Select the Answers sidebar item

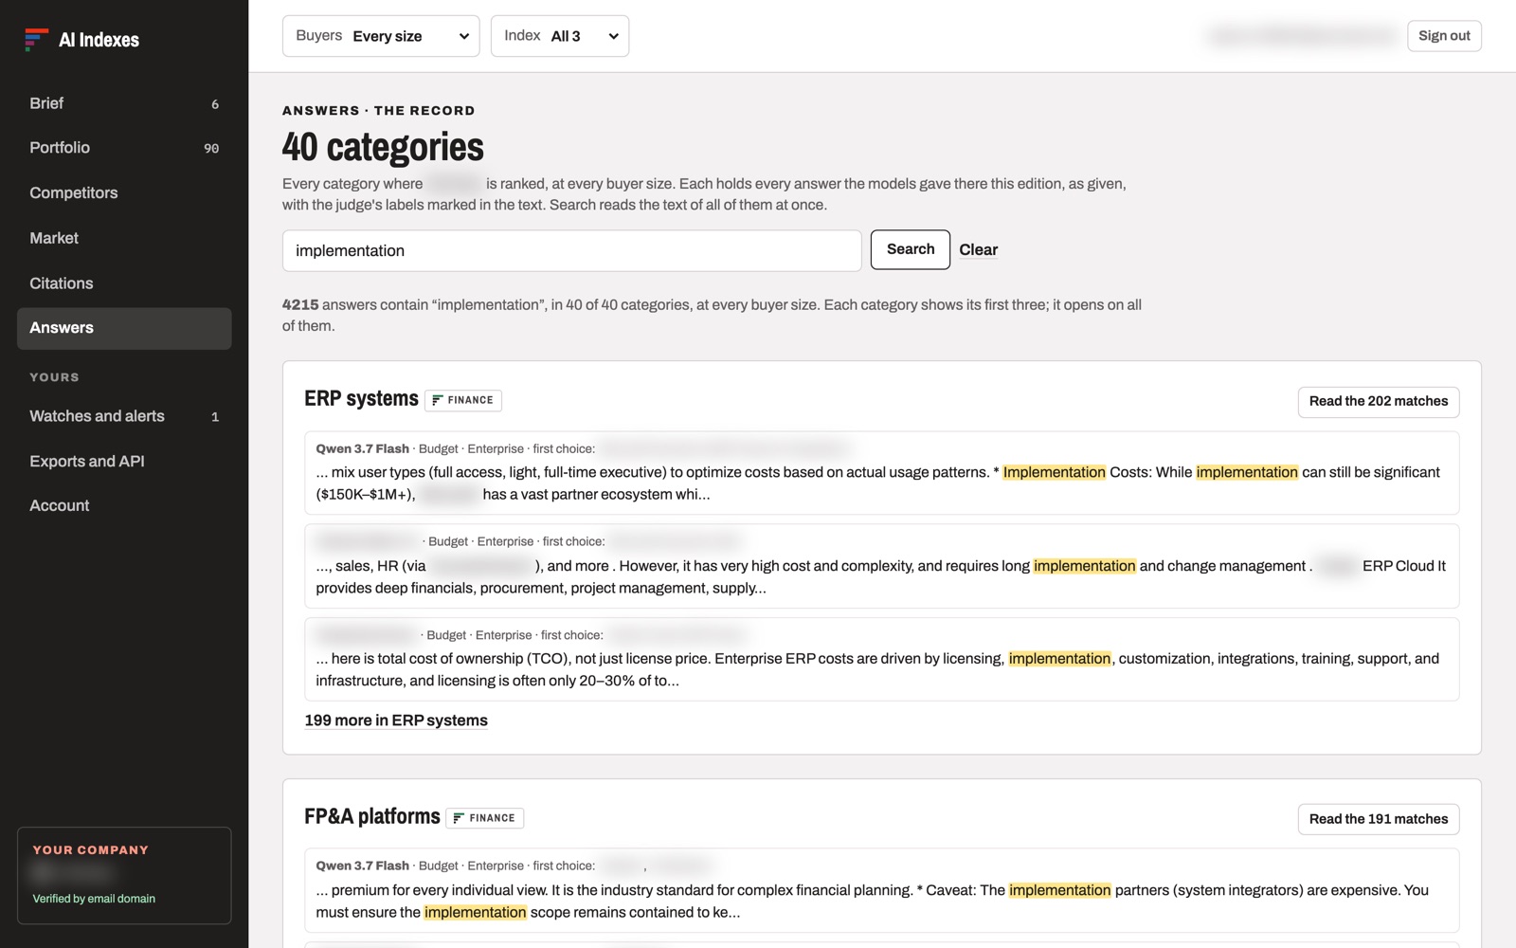pyautogui.click(x=124, y=328)
